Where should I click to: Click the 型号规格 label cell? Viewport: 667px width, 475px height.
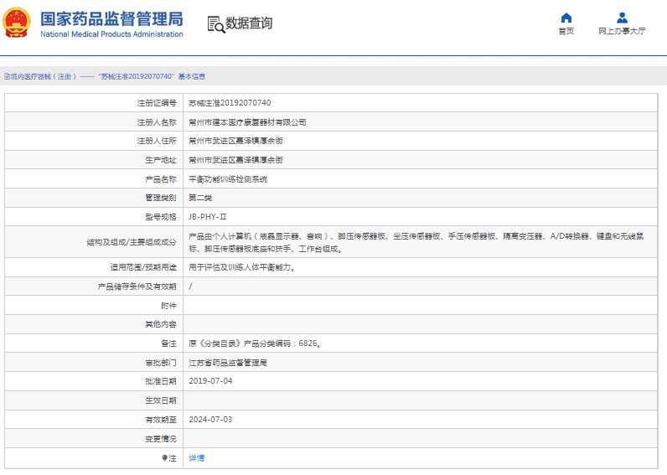point(94,217)
